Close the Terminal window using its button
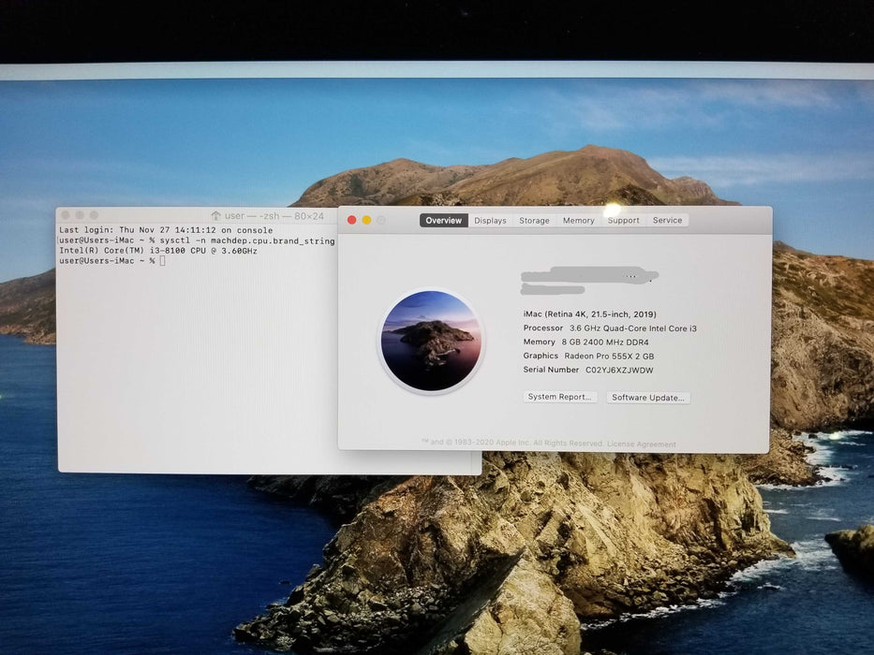This screenshot has width=874, height=655. pos(66,215)
